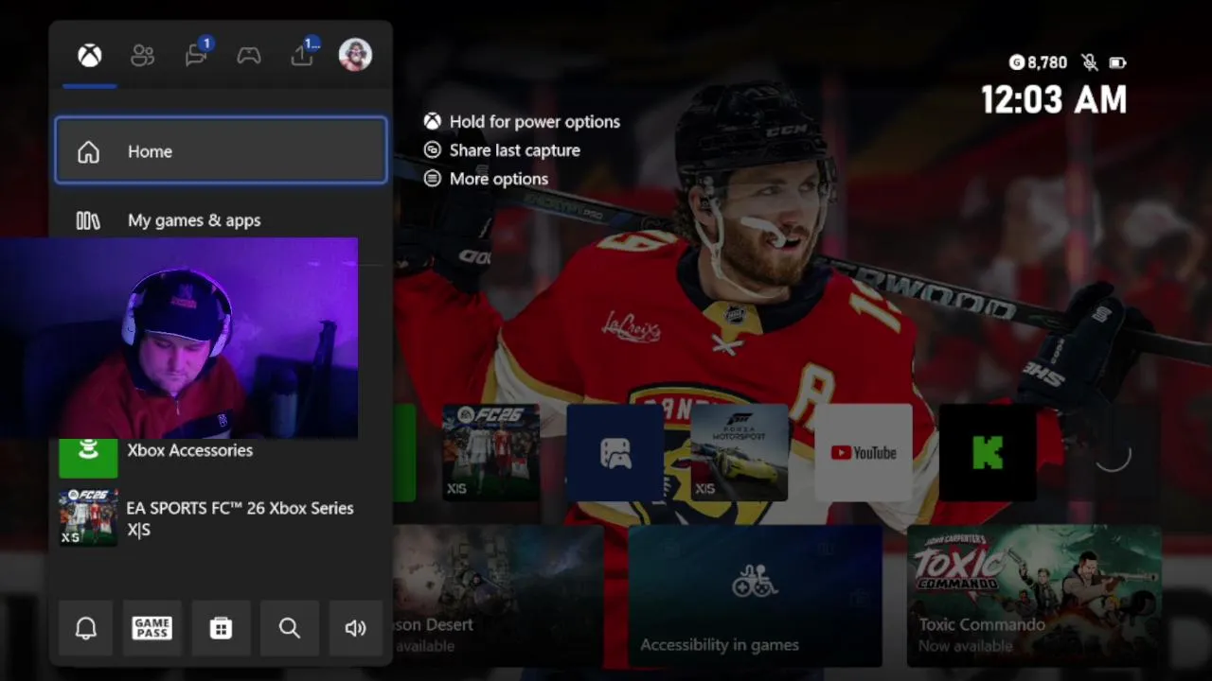Click the house icon next to Home
Image resolution: width=1212 pixels, height=681 pixels.
pos(88,151)
